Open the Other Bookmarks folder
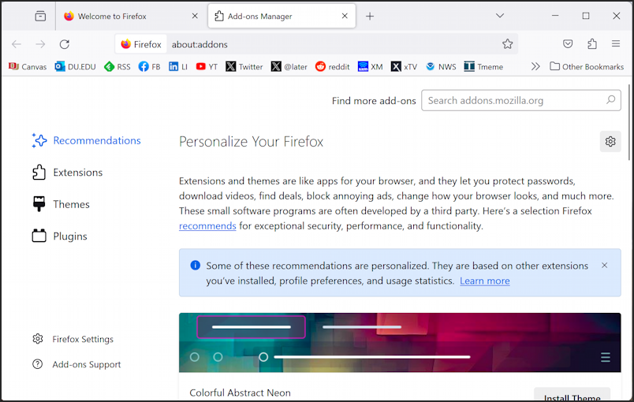 587,67
